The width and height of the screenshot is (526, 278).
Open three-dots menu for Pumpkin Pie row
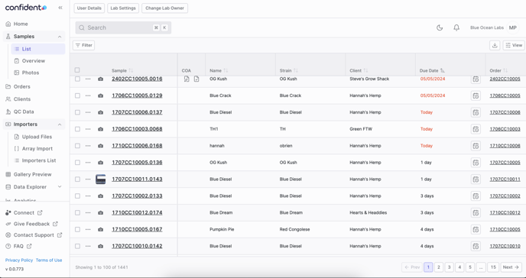[x=88, y=229]
